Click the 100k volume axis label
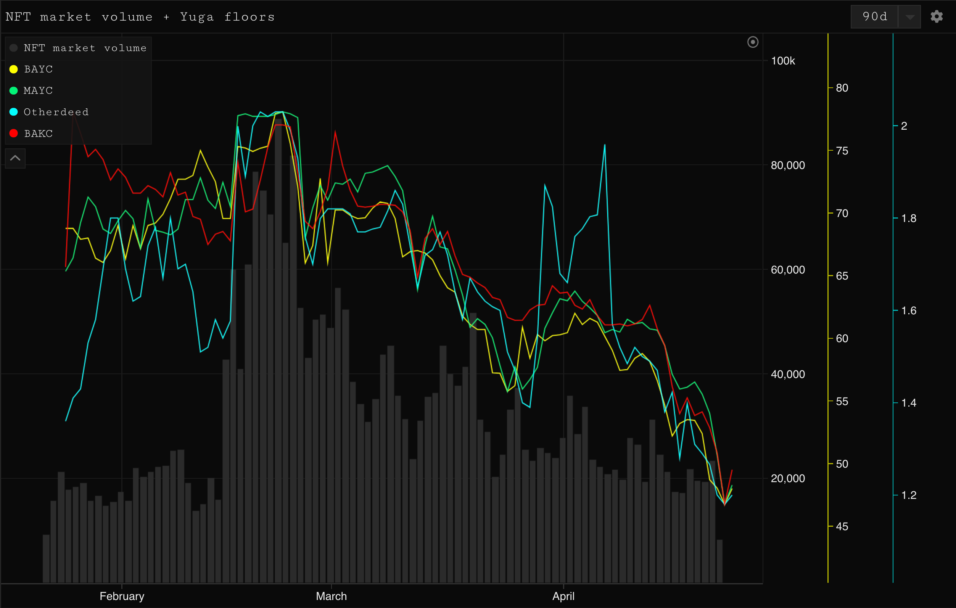 coord(783,61)
